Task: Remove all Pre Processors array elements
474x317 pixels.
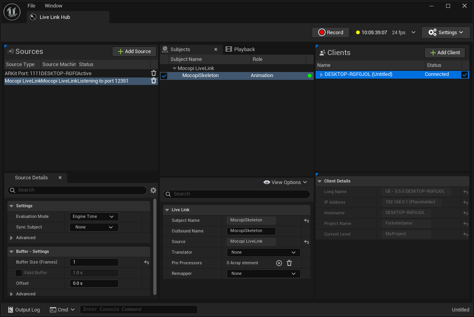Action: 289,263
